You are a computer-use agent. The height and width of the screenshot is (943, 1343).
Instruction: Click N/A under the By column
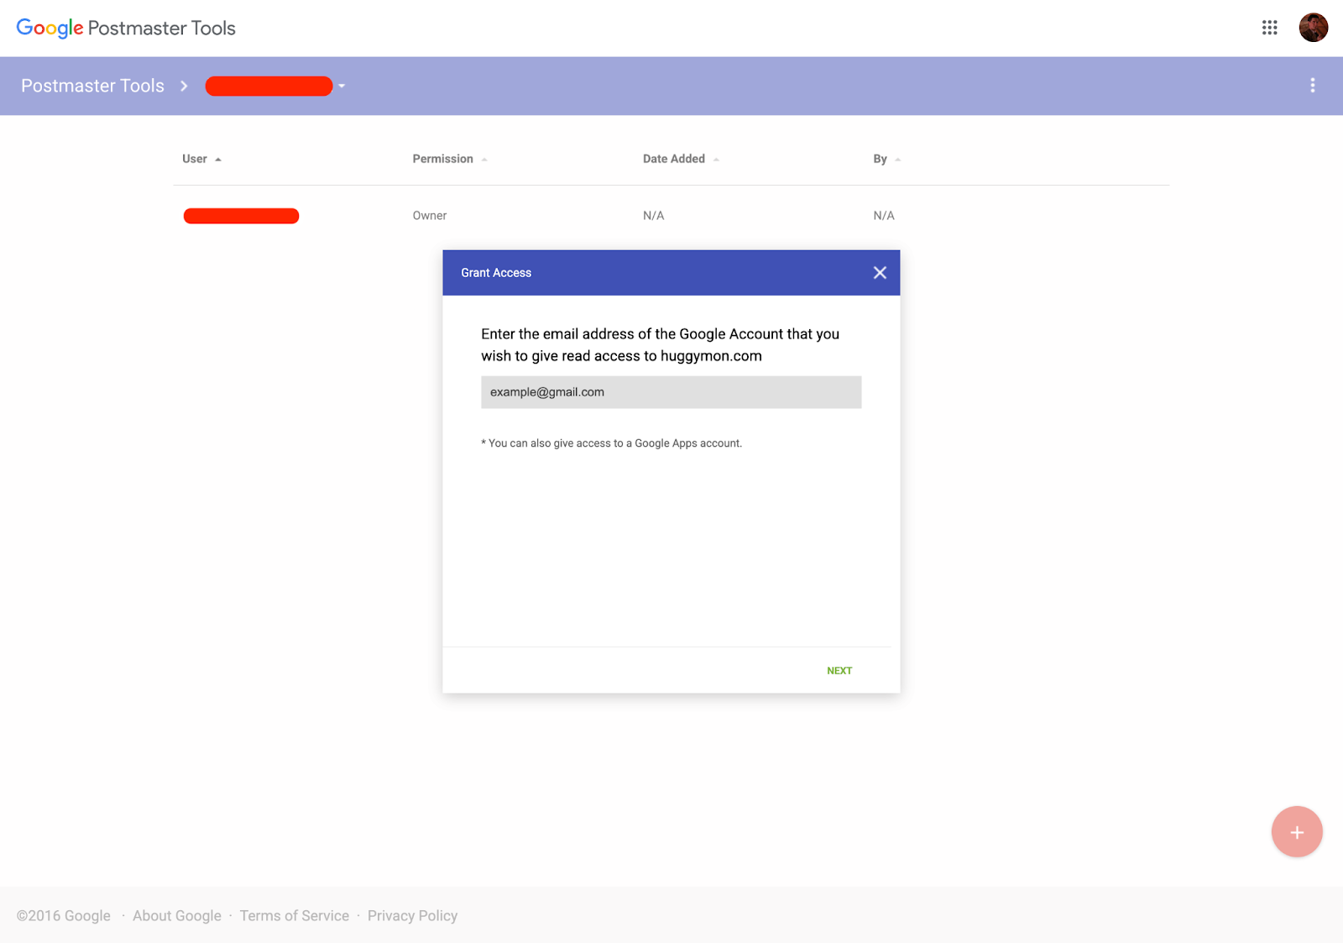point(884,216)
